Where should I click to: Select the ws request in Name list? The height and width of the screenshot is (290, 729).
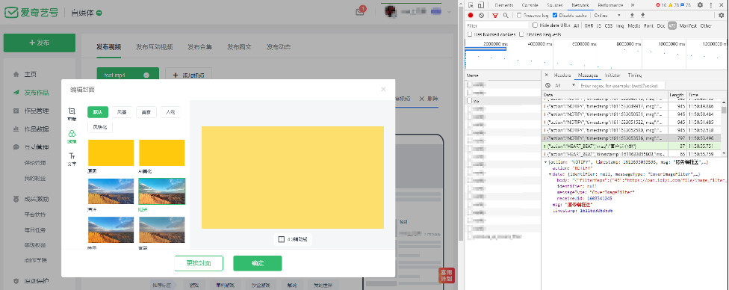click(503, 100)
